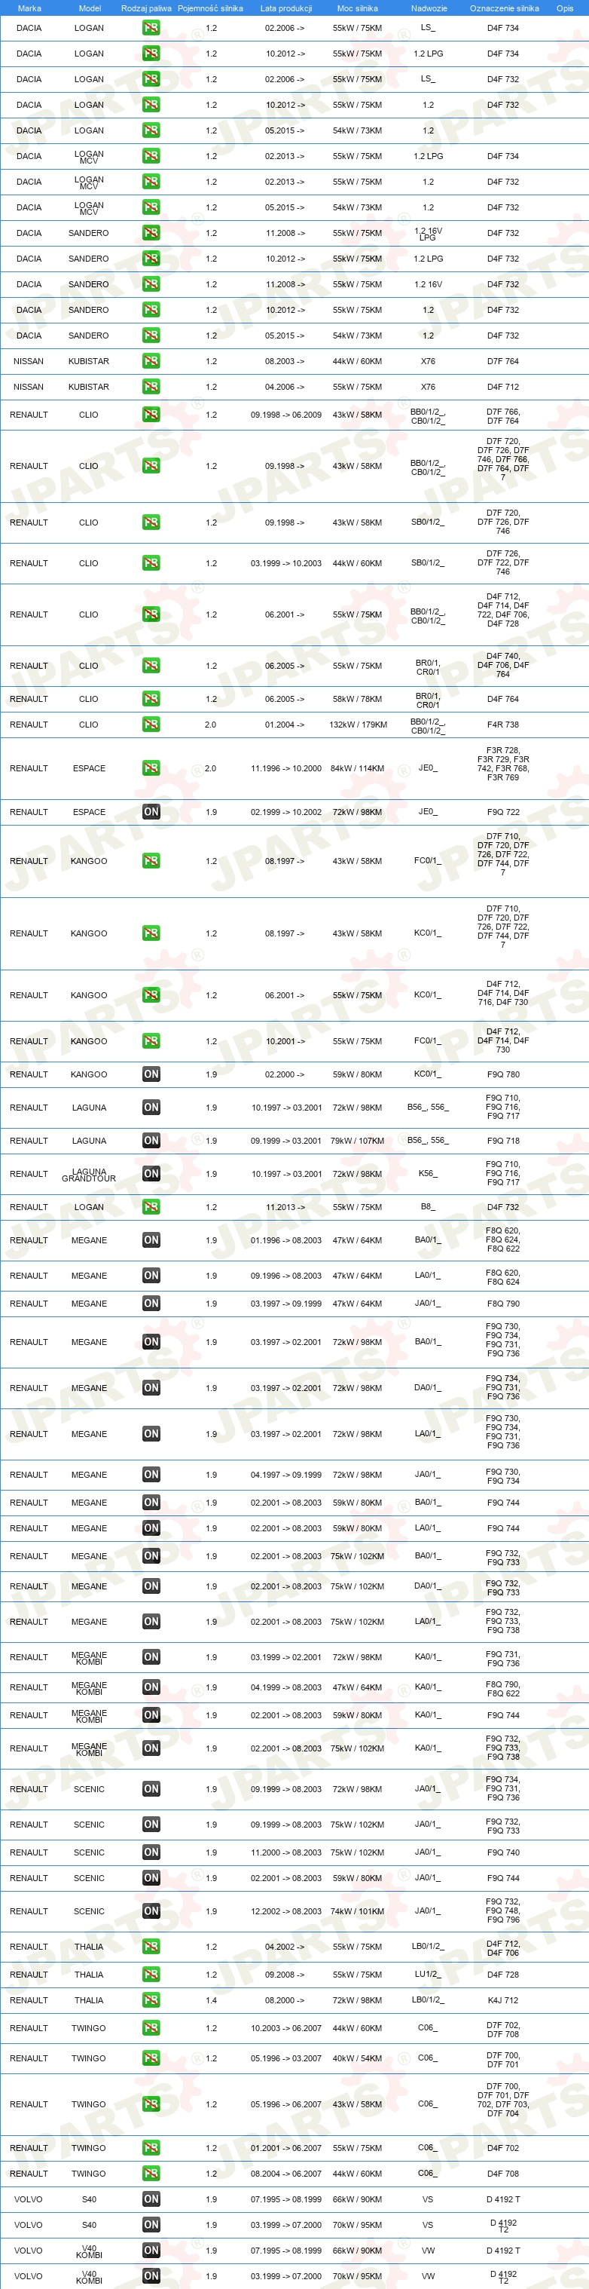Click the Opis column header
Image resolution: width=589 pixels, height=2289 pixels.
click(x=565, y=8)
